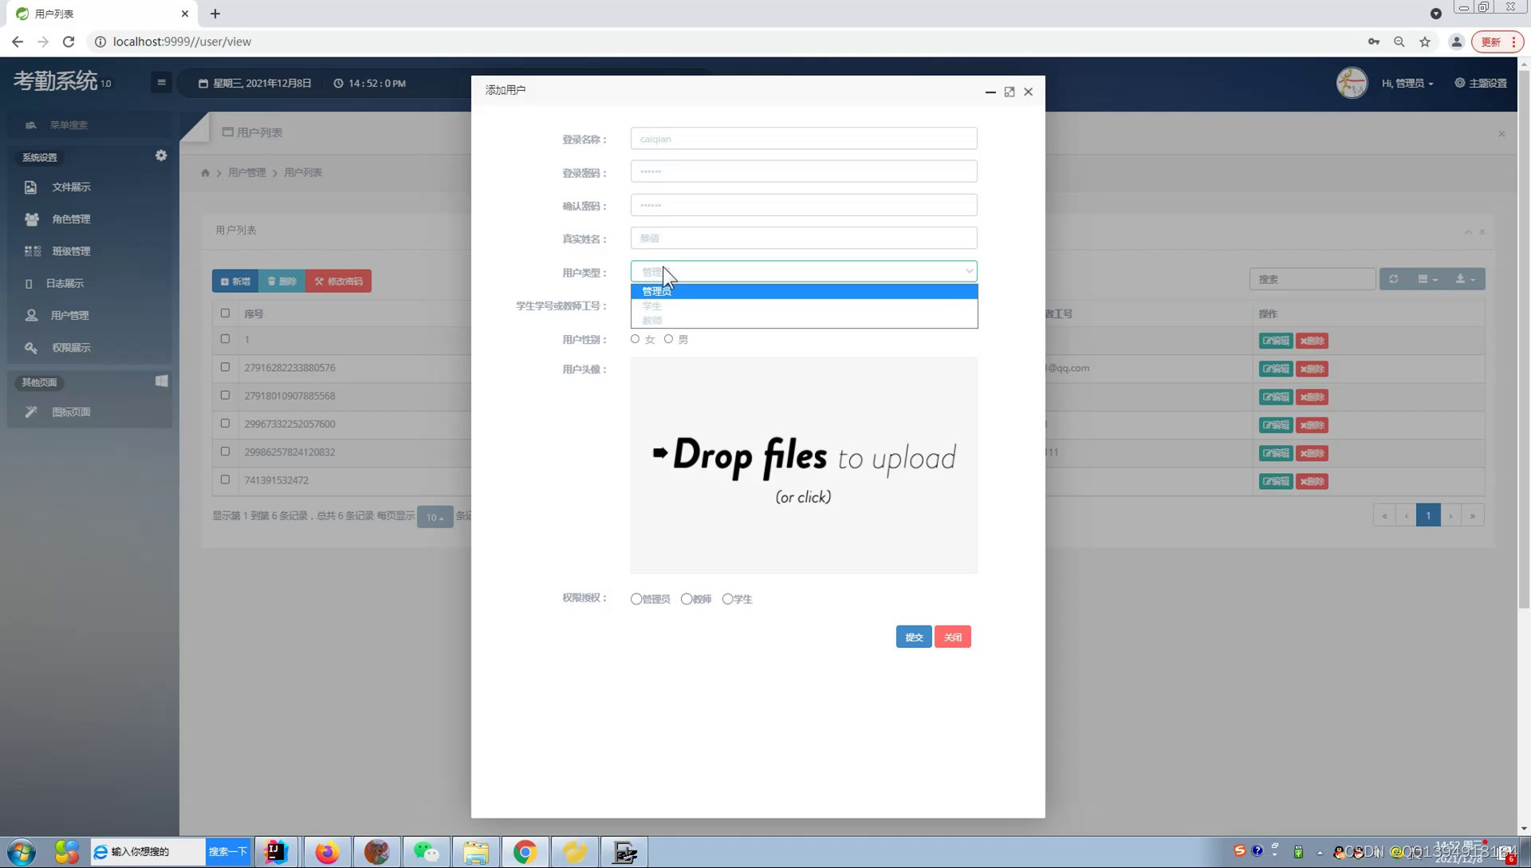Open the table columns dropdown button
This screenshot has width=1531, height=868.
coord(1427,279)
